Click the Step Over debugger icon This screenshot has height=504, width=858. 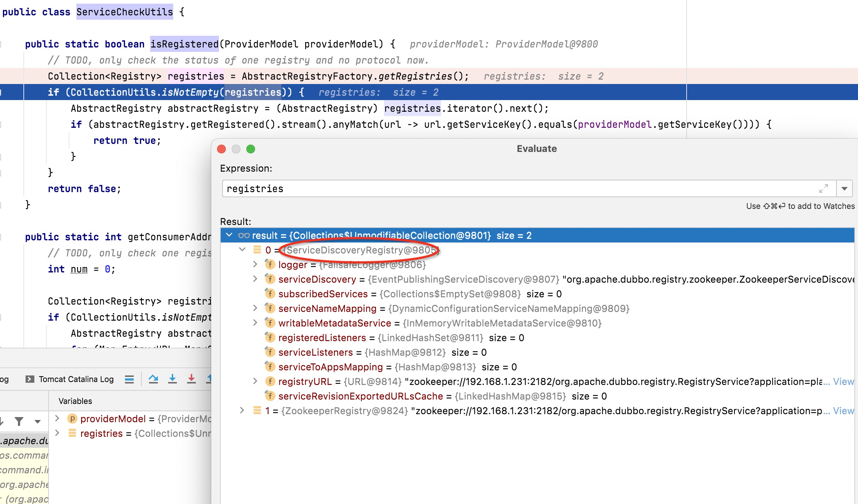153,379
